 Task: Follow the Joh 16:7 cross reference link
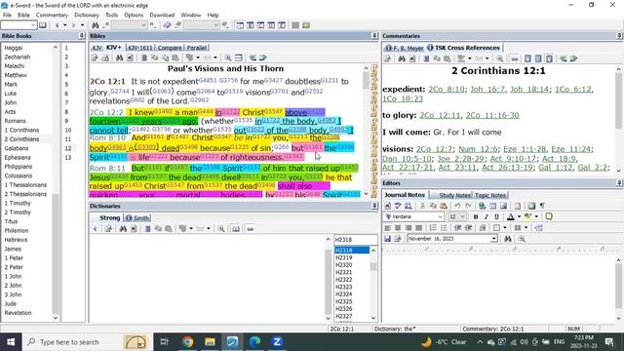click(x=487, y=89)
